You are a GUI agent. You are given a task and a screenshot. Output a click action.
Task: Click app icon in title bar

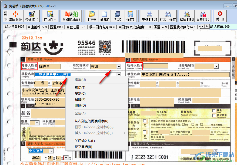pyautogui.click(x=5, y=6)
